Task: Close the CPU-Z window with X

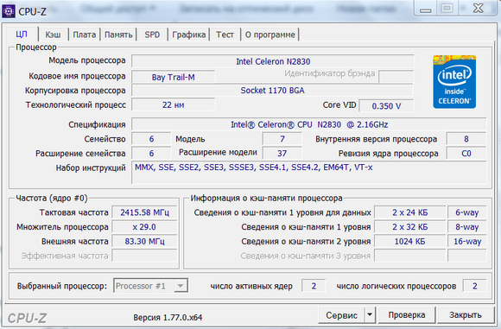Action: click(478, 9)
